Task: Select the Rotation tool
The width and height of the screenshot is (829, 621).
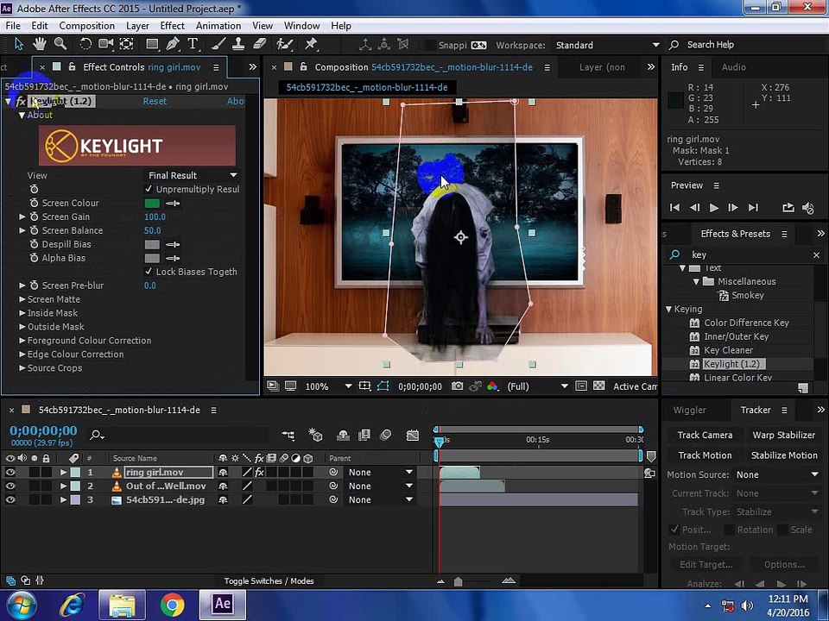Action: (85, 44)
